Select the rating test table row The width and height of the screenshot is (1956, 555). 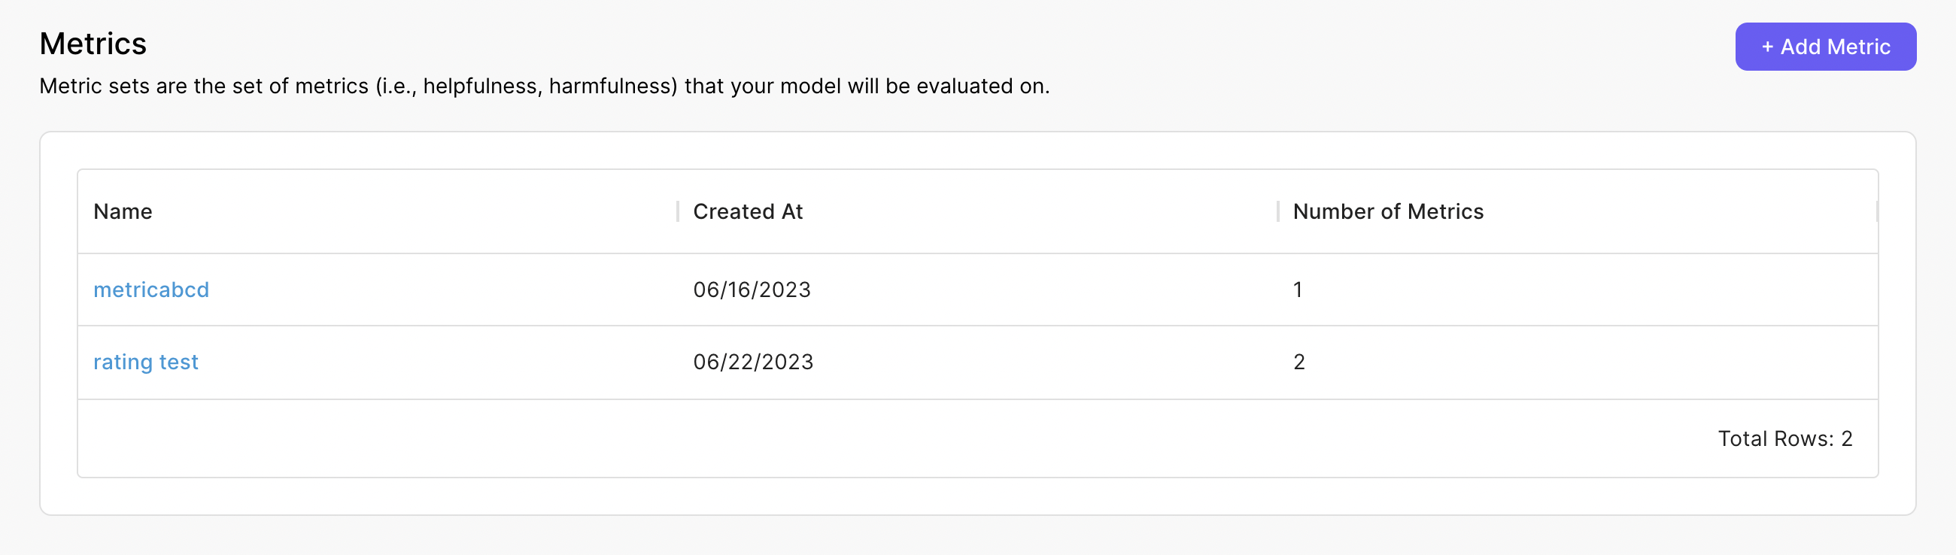point(978,362)
